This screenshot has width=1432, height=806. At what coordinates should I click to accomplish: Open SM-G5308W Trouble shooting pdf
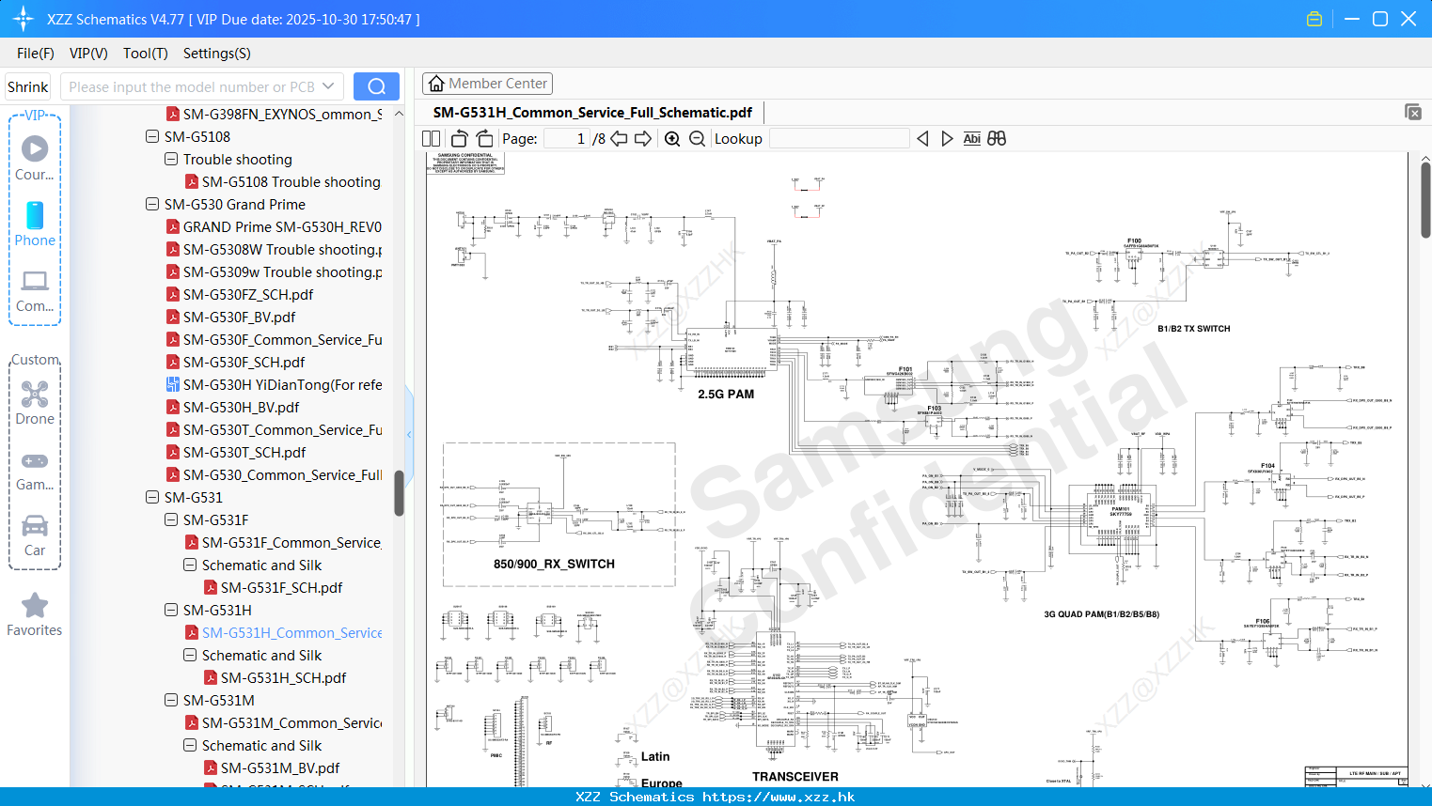(x=274, y=249)
